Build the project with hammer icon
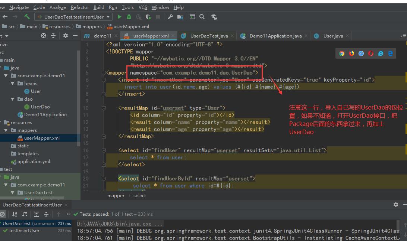Viewport: 407px width, 241px height. (27, 17)
